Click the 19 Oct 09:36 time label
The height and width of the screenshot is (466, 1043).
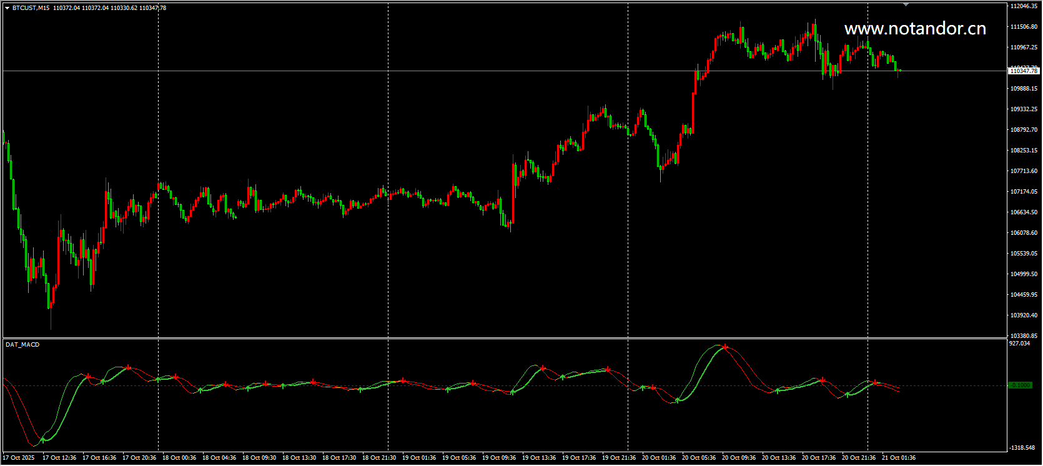(x=499, y=458)
